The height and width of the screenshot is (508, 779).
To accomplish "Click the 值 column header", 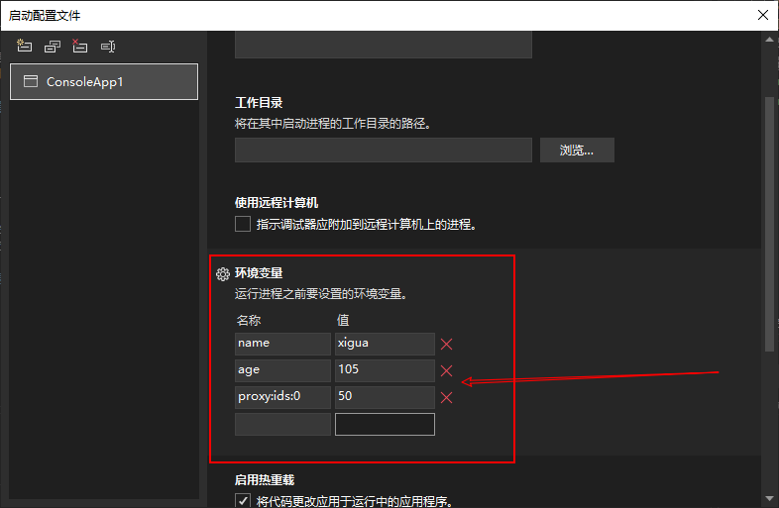I will tap(343, 320).
